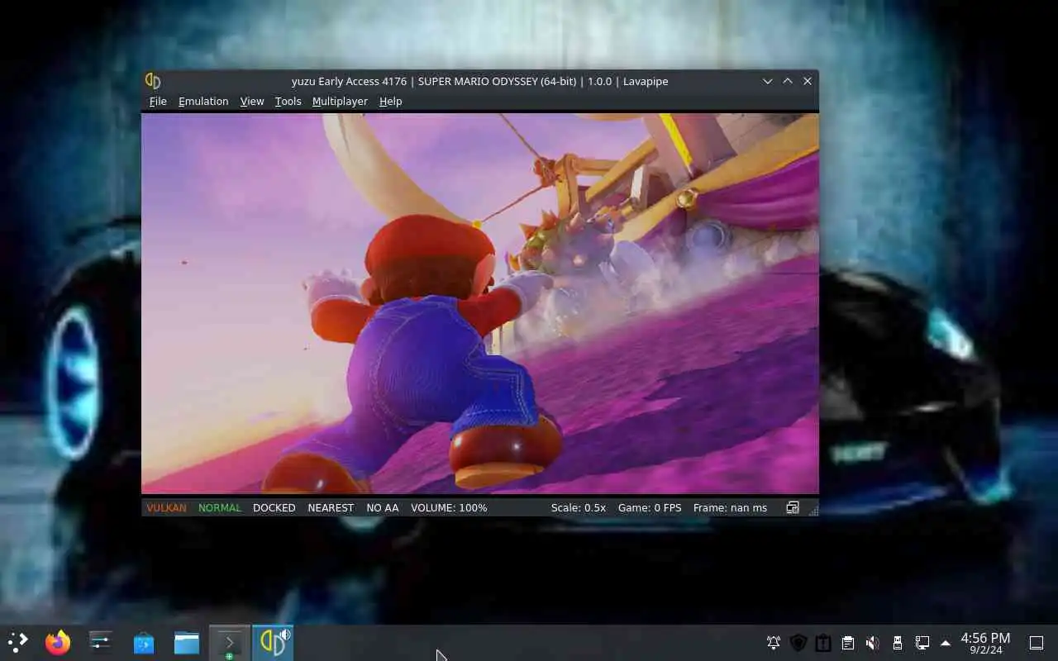Click the yuzu logo in the title bar
The height and width of the screenshot is (661, 1058).
coord(153,81)
